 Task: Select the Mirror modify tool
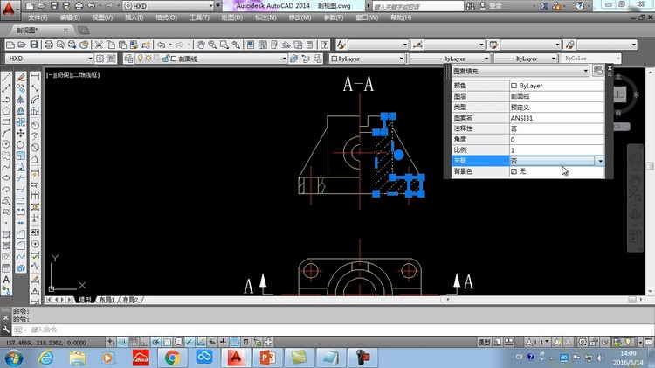20,100
